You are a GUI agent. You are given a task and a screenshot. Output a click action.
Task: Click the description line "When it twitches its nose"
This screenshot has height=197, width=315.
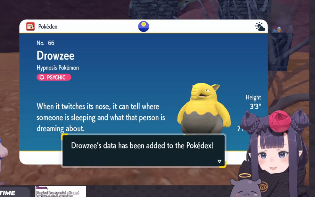[98, 106]
